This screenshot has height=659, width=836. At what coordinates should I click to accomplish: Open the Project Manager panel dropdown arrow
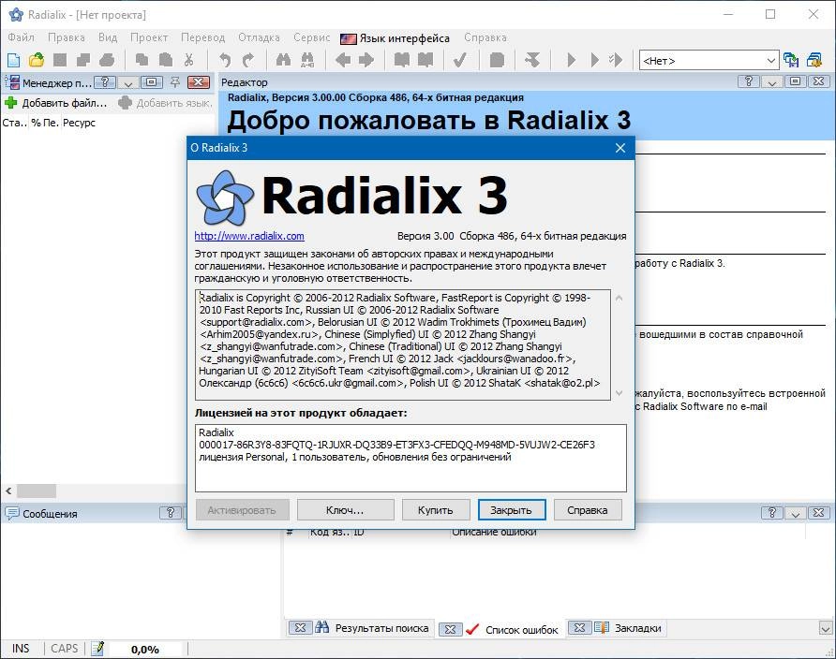pos(128,82)
